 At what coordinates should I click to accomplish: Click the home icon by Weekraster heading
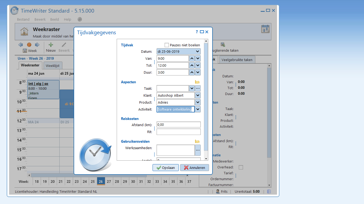pyautogui.click(x=24, y=31)
